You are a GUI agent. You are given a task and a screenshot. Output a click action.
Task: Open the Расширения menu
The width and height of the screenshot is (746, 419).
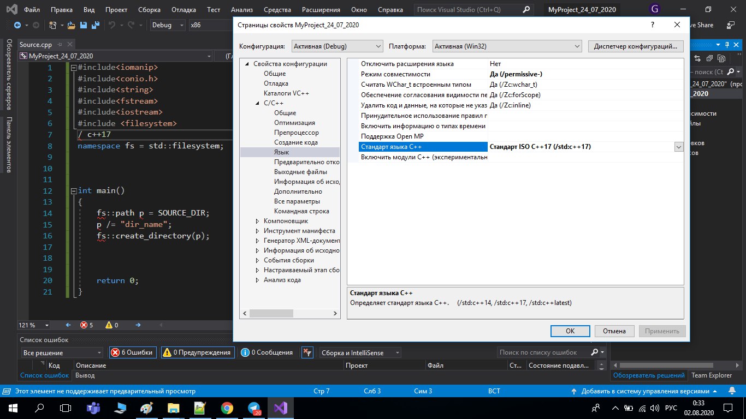[322, 9]
